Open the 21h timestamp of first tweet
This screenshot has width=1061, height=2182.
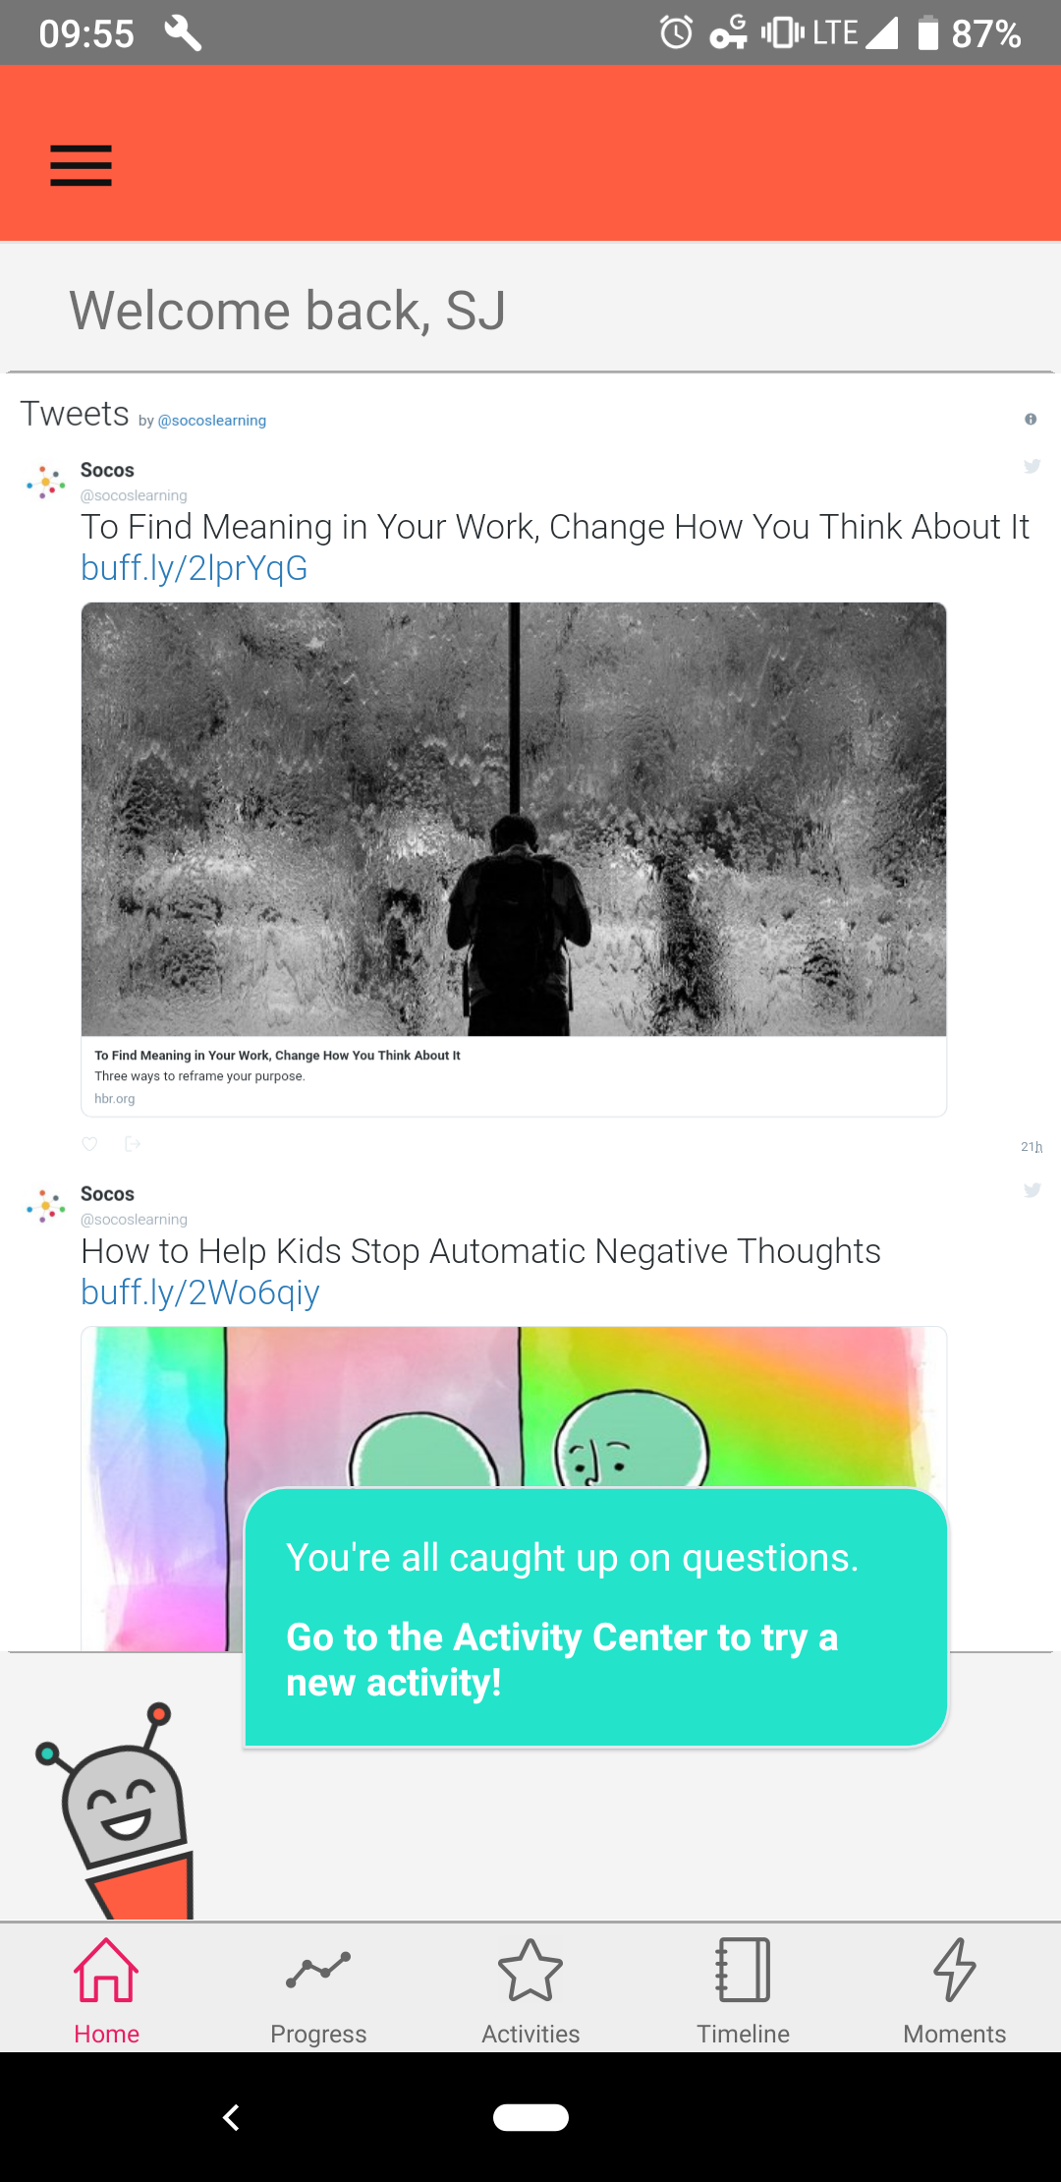tap(1032, 1146)
